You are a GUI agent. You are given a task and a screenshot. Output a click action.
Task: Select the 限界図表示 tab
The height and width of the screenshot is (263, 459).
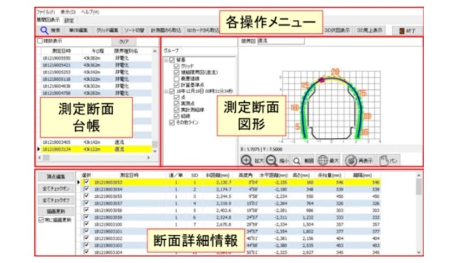point(48,20)
